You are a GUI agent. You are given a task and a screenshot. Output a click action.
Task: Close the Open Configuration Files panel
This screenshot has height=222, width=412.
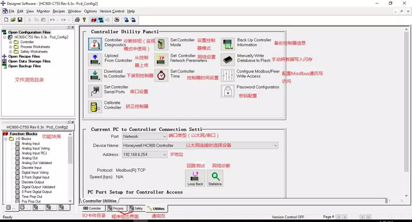coord(73,27)
